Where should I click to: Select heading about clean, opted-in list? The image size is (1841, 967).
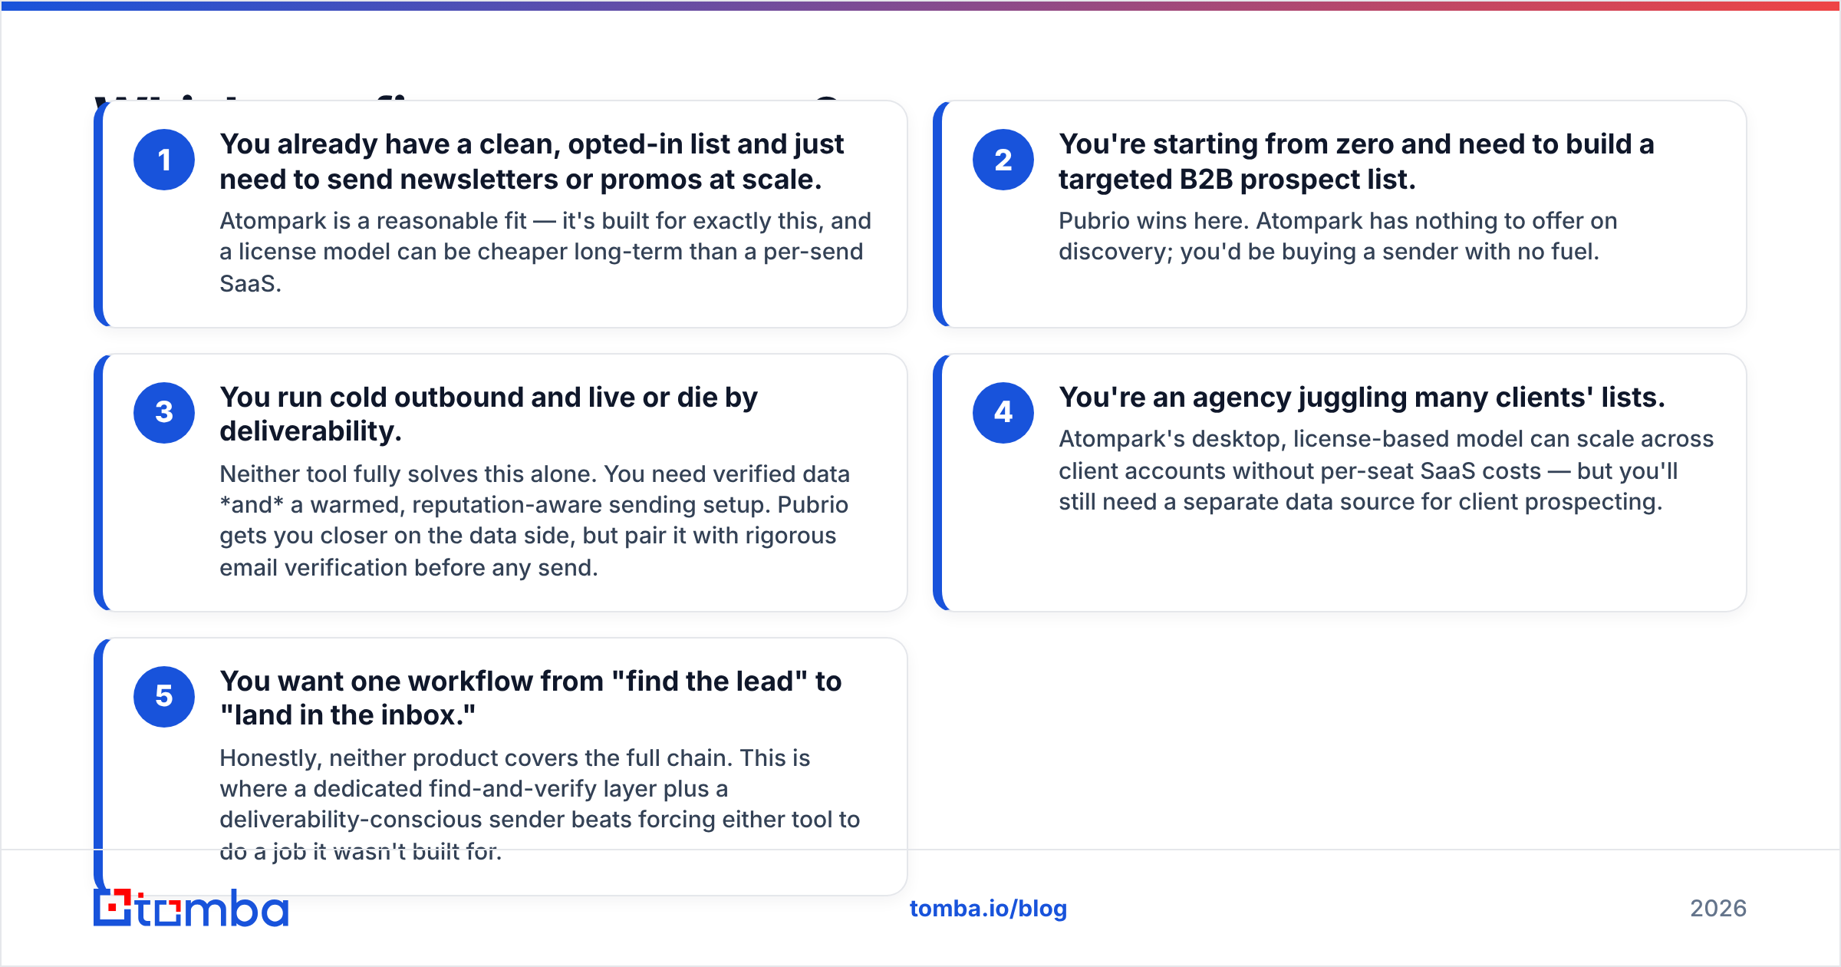pyautogui.click(x=532, y=161)
